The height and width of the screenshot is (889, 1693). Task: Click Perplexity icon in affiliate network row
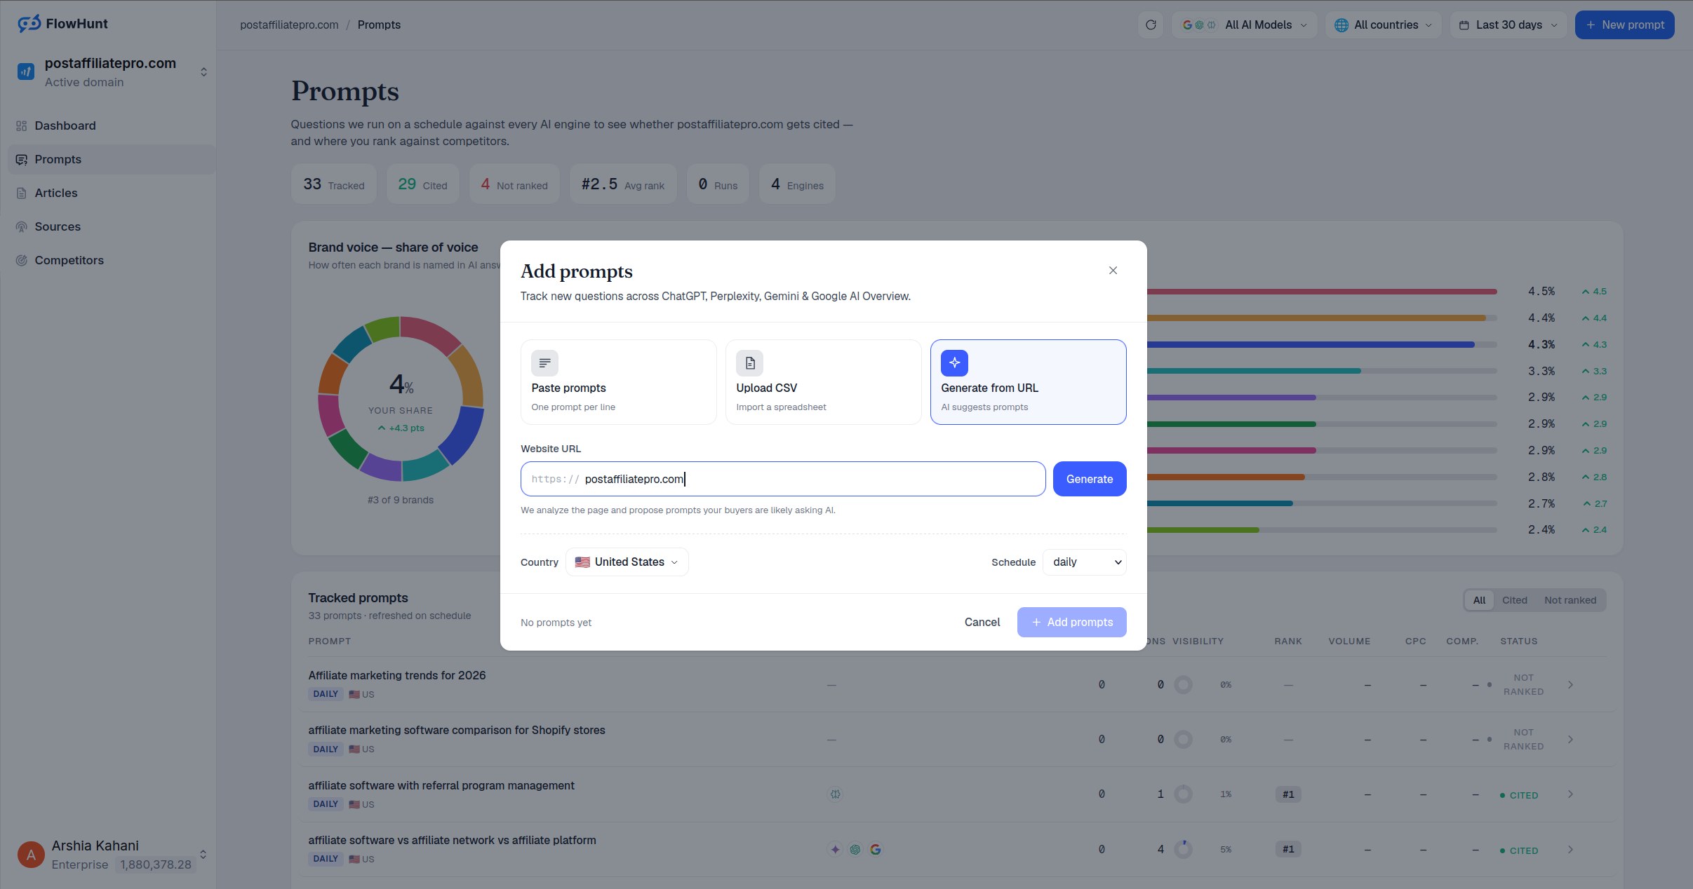point(835,850)
